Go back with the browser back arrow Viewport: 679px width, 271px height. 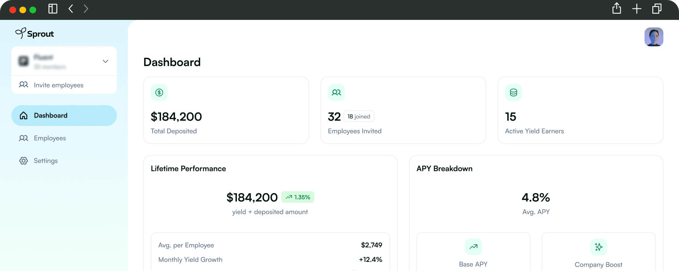coord(71,9)
